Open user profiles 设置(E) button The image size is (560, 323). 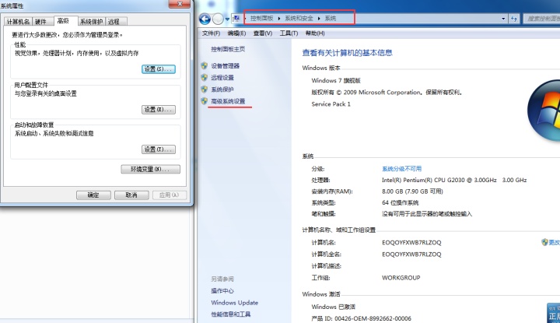[x=159, y=109]
